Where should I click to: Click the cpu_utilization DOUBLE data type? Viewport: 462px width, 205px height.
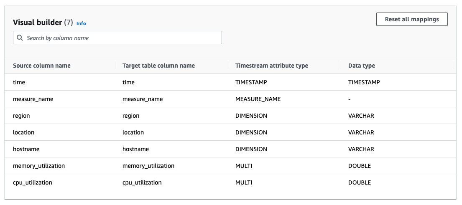tap(359, 182)
